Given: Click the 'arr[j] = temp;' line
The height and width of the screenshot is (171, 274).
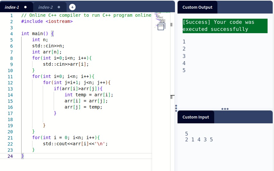Looking at the screenshot, I should coord(83,107).
